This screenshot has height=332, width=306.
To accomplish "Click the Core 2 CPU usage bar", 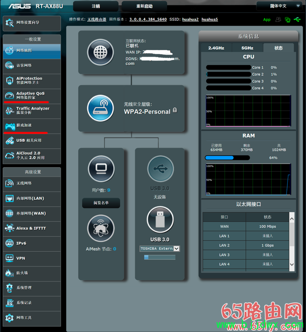I will pos(229,74).
